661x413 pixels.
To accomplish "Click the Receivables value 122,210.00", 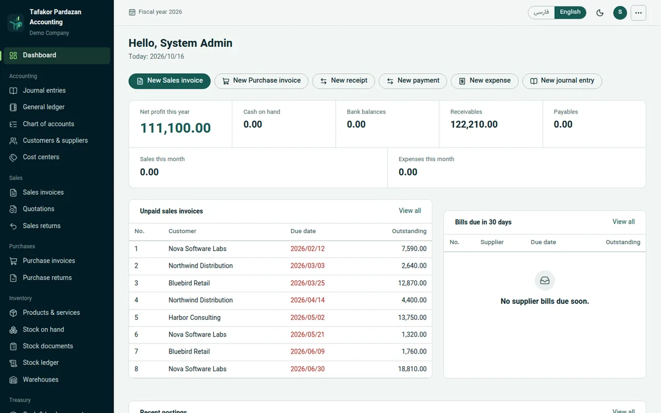I will point(474,124).
